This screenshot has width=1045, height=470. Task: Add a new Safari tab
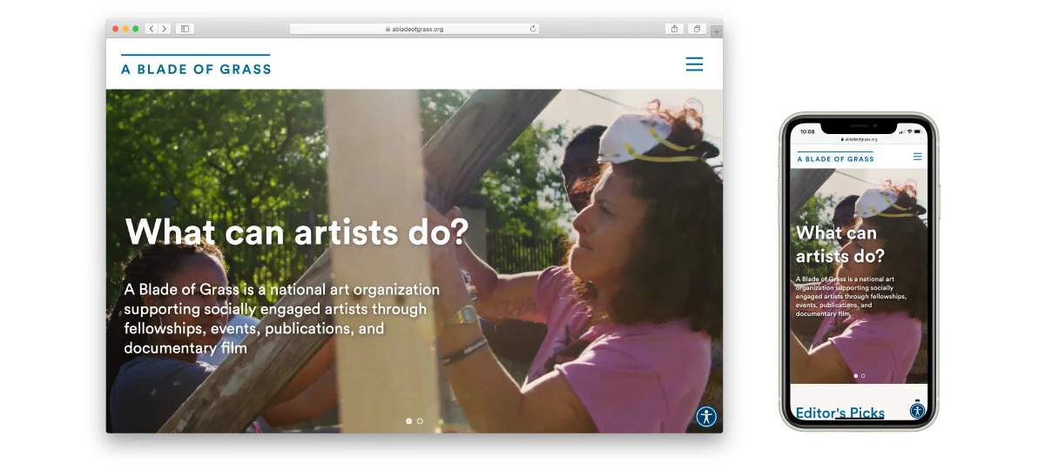[717, 32]
